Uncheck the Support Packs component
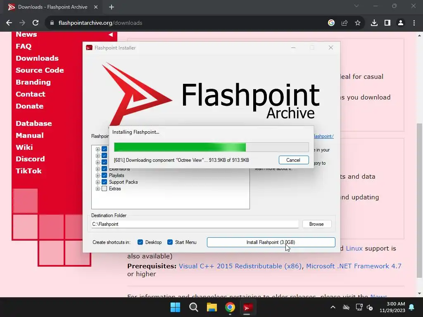This screenshot has width=423, height=317. [104, 182]
